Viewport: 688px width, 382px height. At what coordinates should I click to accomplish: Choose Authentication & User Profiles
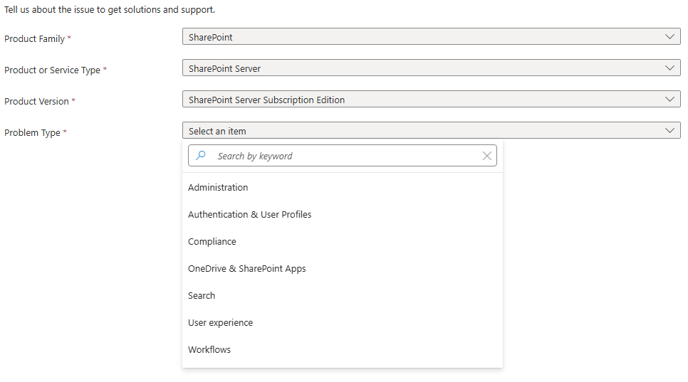coord(343,215)
